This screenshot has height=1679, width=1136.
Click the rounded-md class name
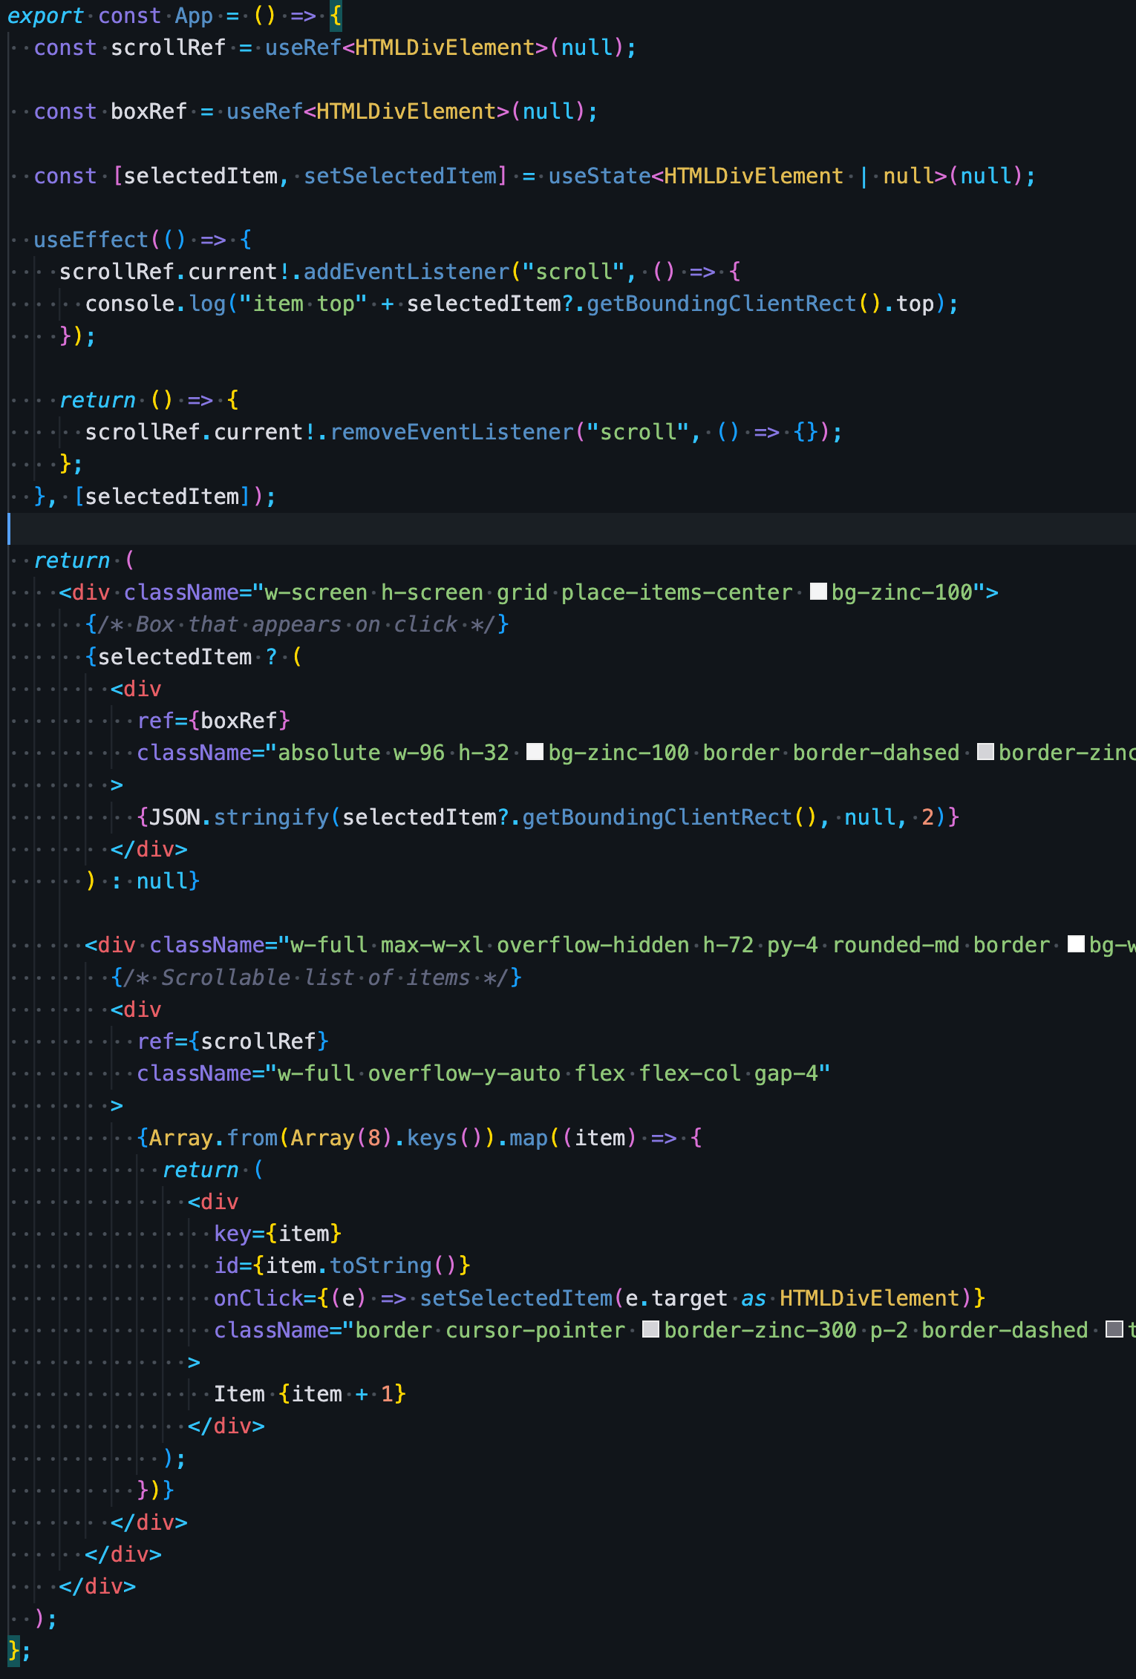(x=895, y=945)
